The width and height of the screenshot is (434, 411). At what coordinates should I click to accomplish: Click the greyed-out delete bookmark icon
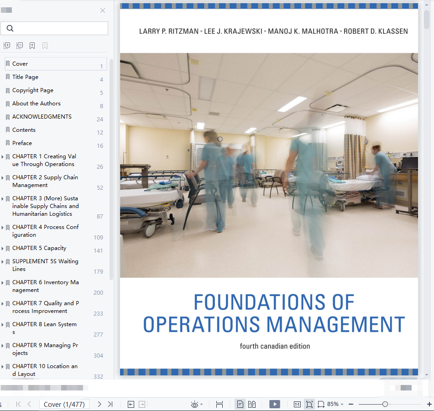pyautogui.click(x=45, y=46)
